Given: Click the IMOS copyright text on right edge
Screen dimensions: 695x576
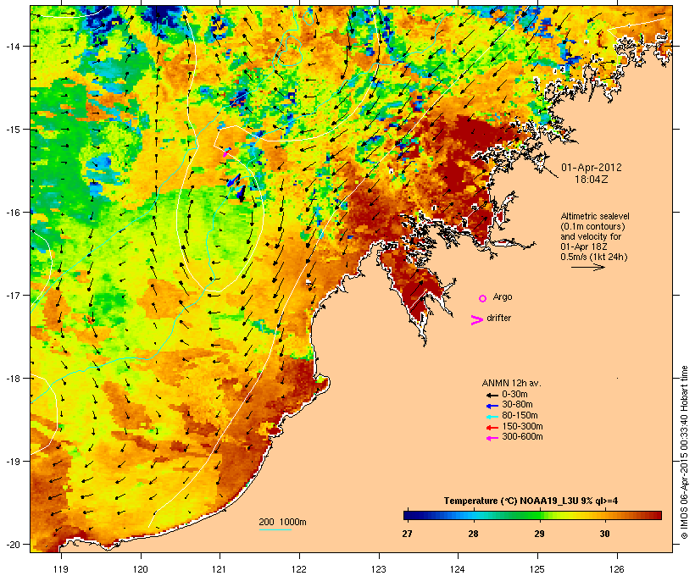Looking at the screenshot, I should [x=684, y=452].
